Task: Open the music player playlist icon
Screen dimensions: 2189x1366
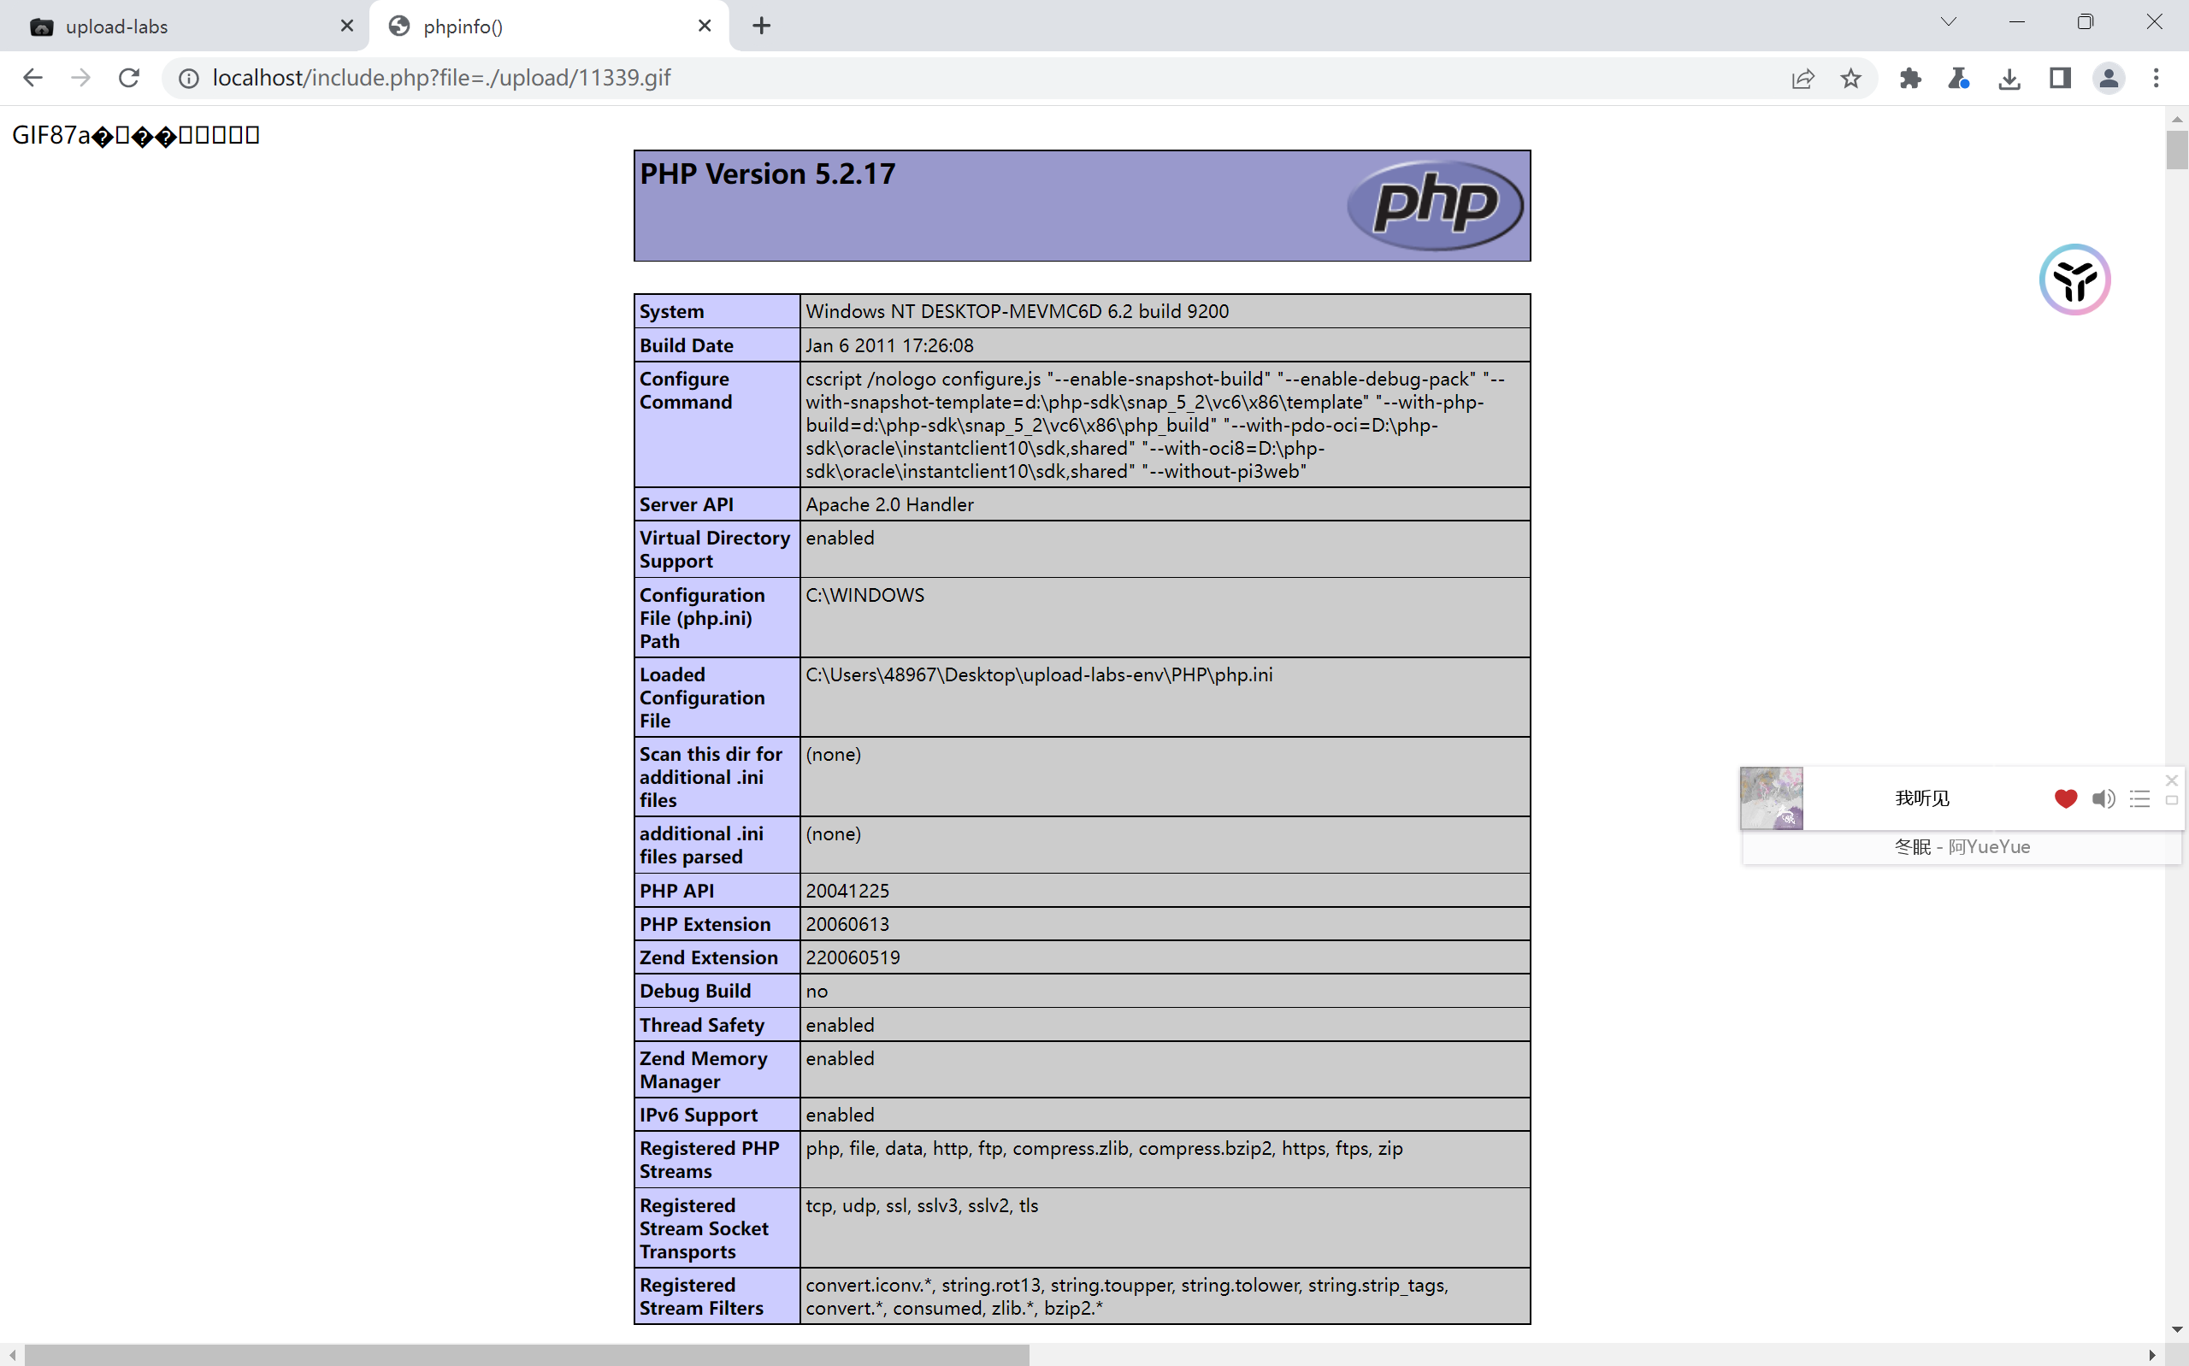Action: tap(2139, 798)
